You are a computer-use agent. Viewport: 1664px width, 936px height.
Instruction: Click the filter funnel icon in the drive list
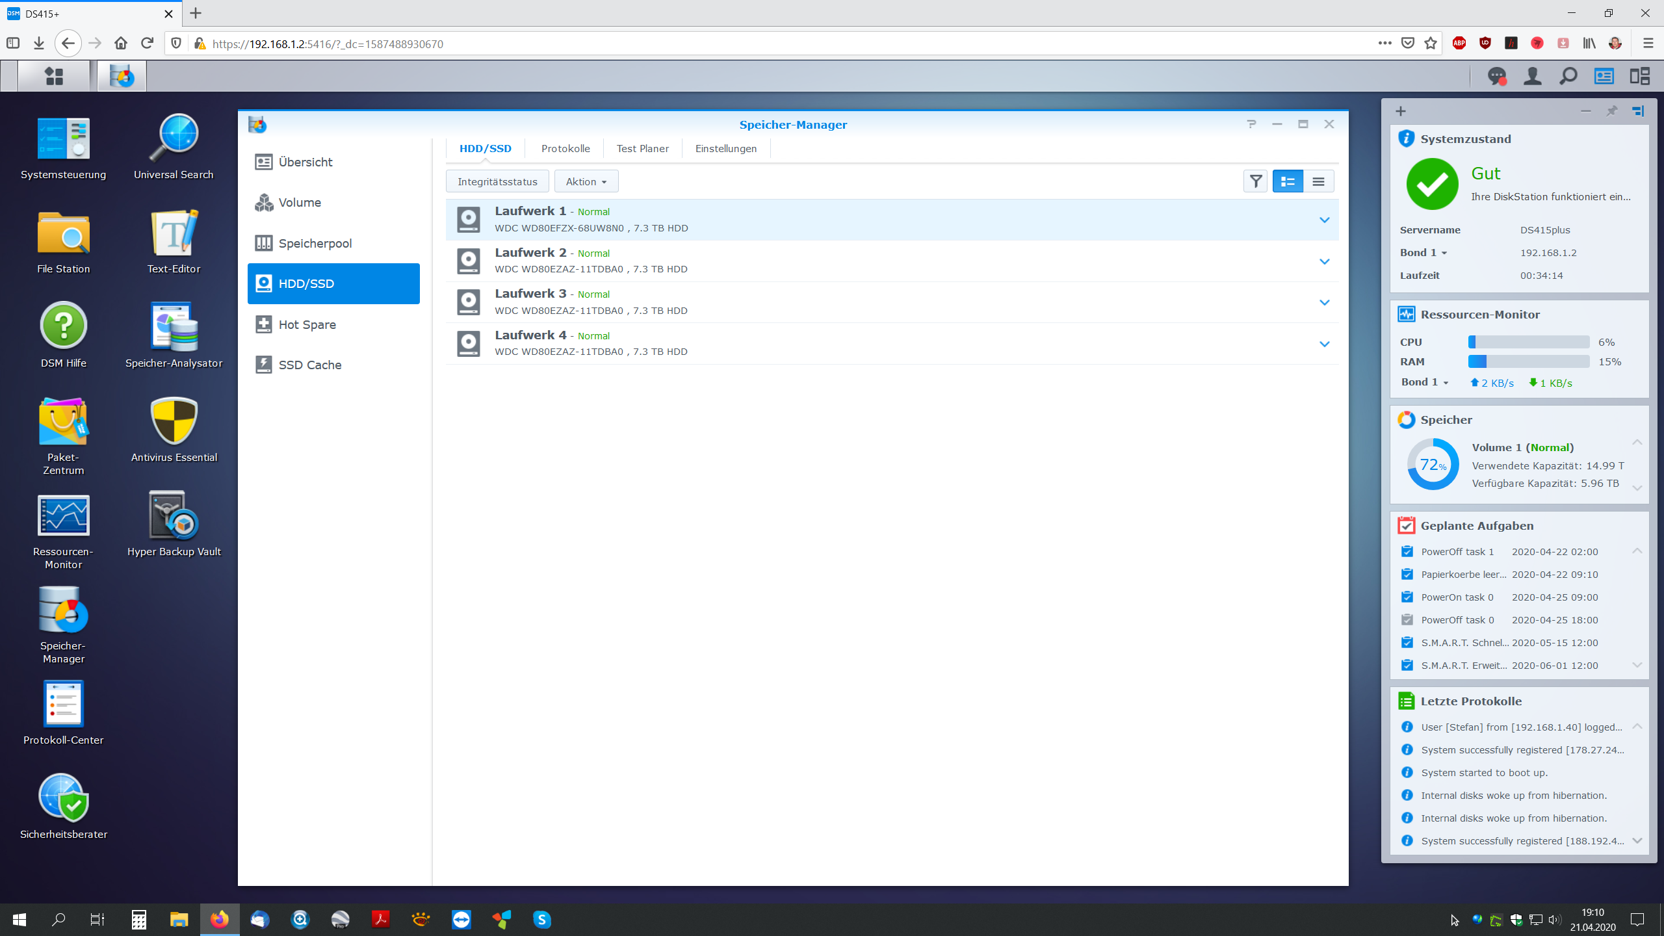pos(1256,181)
